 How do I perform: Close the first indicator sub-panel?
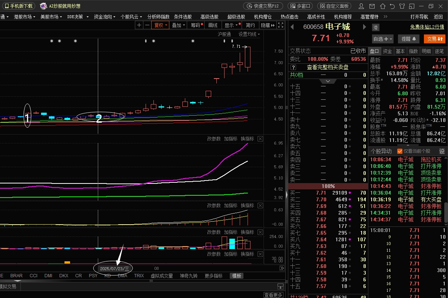point(260,139)
